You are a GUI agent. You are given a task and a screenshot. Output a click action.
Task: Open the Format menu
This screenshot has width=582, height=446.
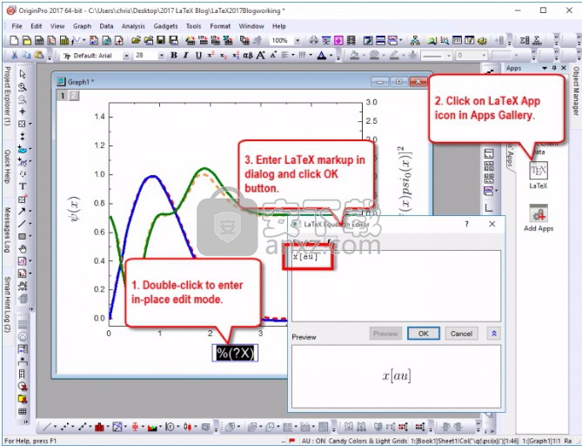tap(220, 26)
